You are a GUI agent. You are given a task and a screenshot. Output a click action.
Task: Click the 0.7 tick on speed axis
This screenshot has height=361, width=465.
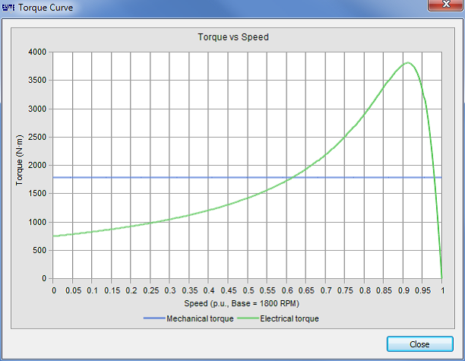326,290
